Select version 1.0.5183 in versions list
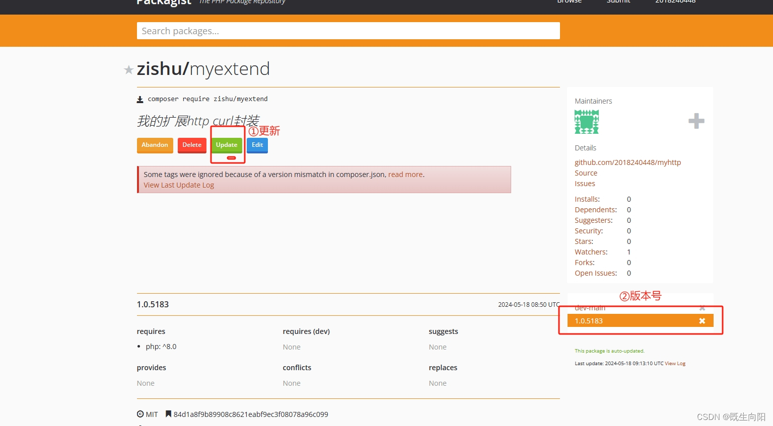This screenshot has width=773, height=426. click(x=640, y=321)
